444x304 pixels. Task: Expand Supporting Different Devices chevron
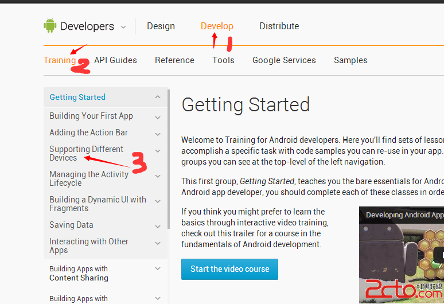click(158, 151)
